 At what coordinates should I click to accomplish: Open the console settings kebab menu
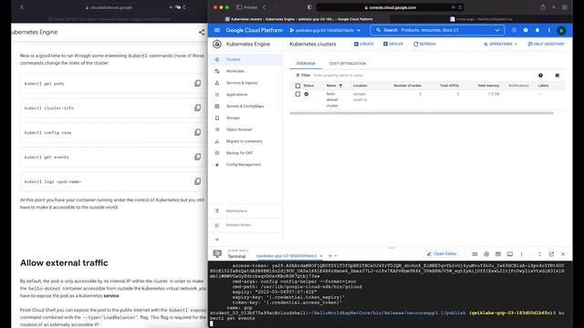pos(549,30)
